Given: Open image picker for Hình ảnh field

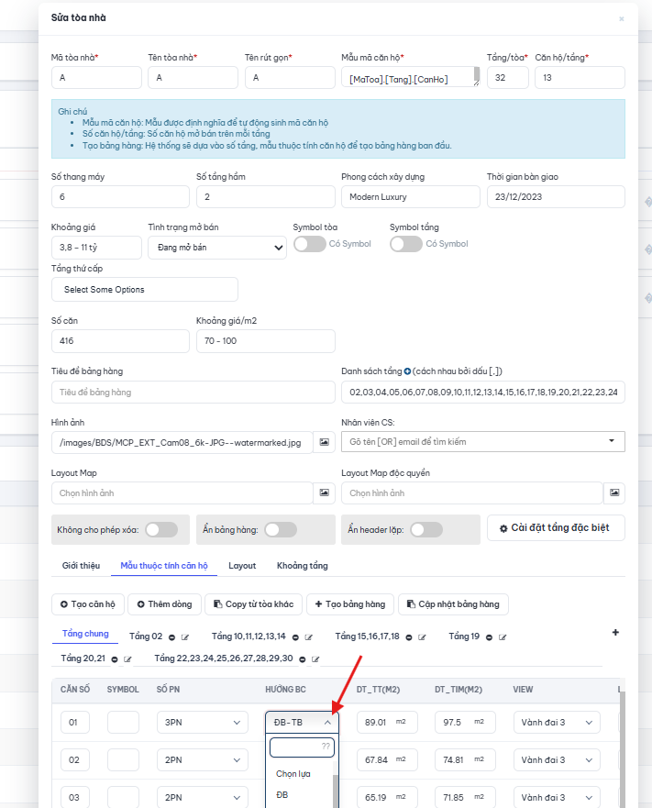Looking at the screenshot, I should point(325,442).
